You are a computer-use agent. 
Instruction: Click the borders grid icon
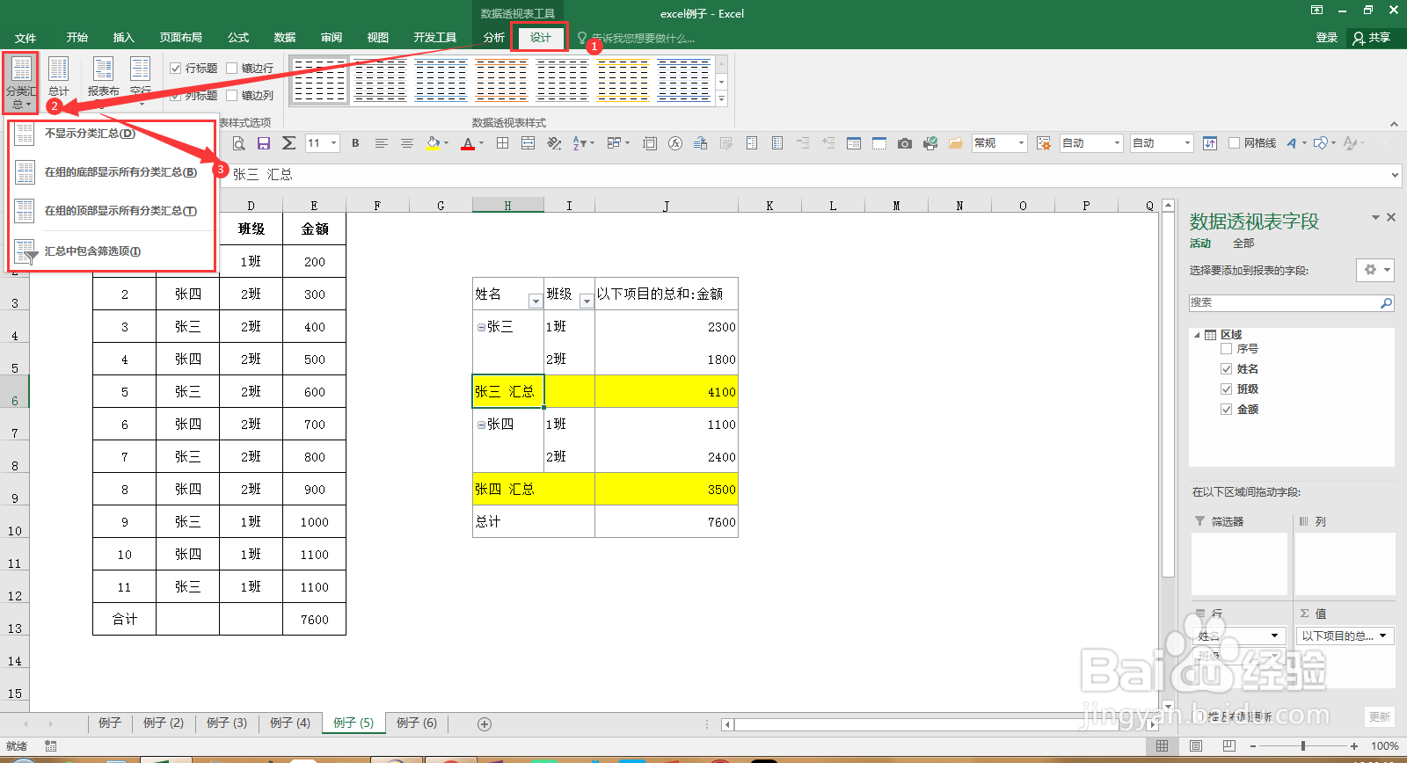(x=502, y=143)
